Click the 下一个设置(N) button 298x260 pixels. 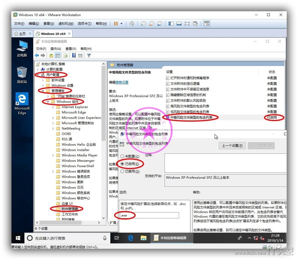[x=261, y=146]
